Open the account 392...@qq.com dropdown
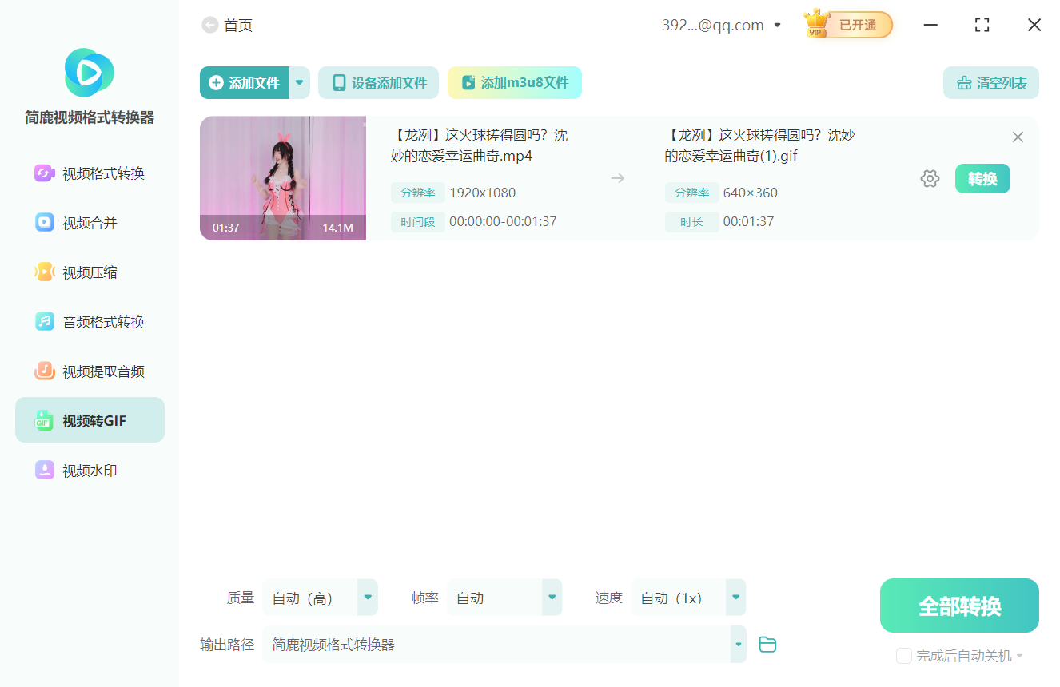This screenshot has width=1060, height=687. 777,26
